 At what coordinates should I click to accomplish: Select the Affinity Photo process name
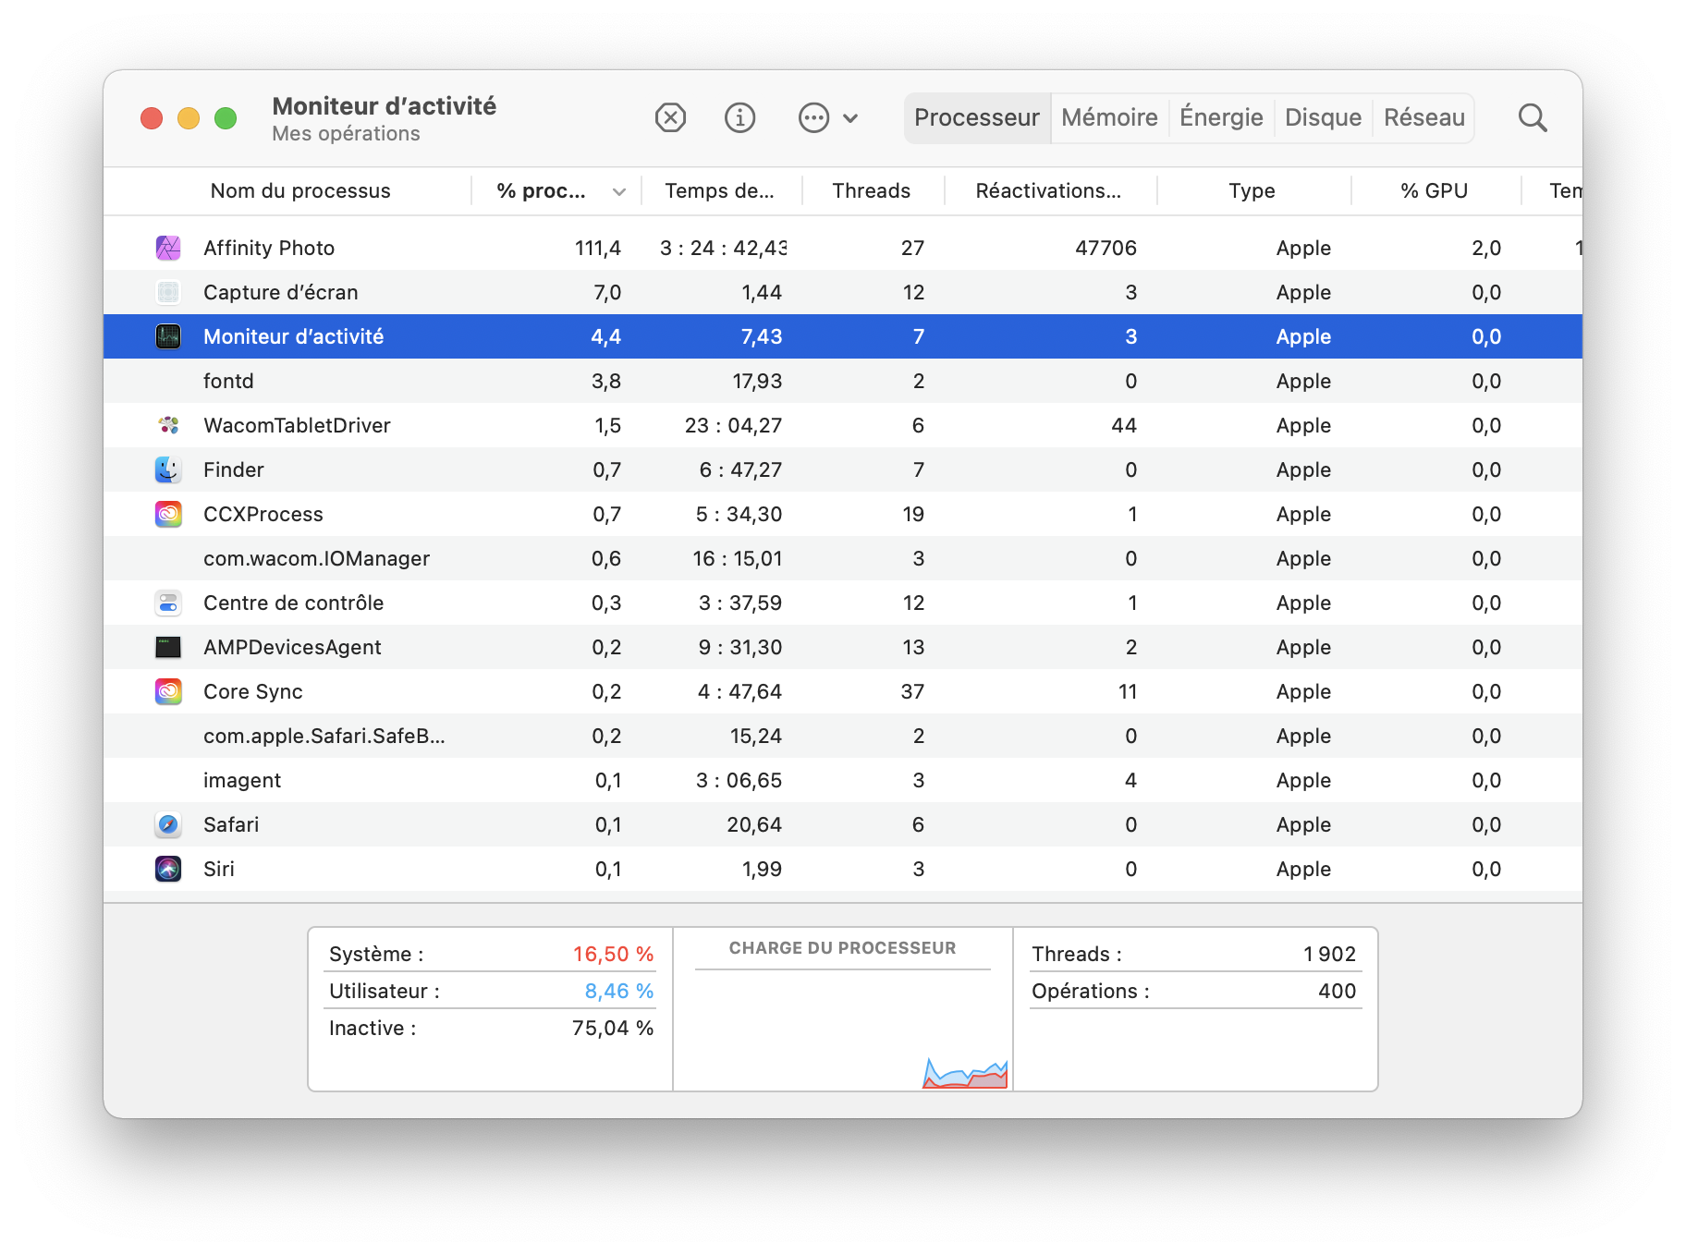click(x=269, y=248)
